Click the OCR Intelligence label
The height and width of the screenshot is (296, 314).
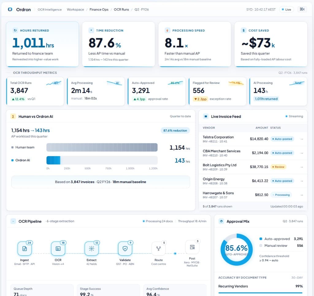pyautogui.click(x=50, y=9)
